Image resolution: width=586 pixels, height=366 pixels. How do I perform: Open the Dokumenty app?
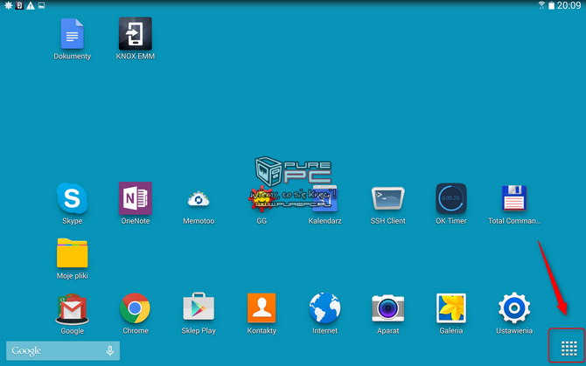click(x=72, y=34)
